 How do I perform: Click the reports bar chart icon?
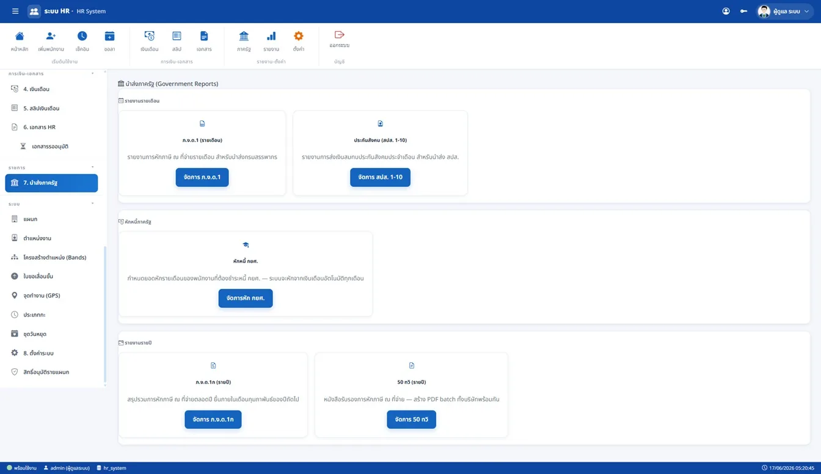[271, 36]
